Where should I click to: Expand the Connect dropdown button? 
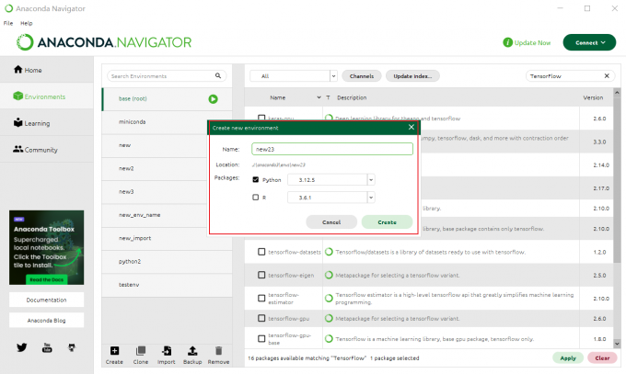pyautogui.click(x=589, y=42)
